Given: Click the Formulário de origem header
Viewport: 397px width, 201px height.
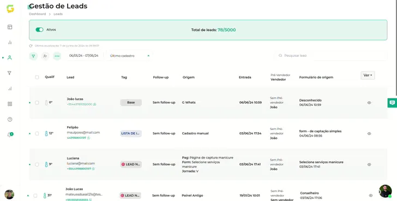Looking at the screenshot, I should pos(316,78).
